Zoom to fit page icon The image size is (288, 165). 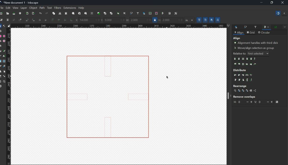tap(86, 13)
